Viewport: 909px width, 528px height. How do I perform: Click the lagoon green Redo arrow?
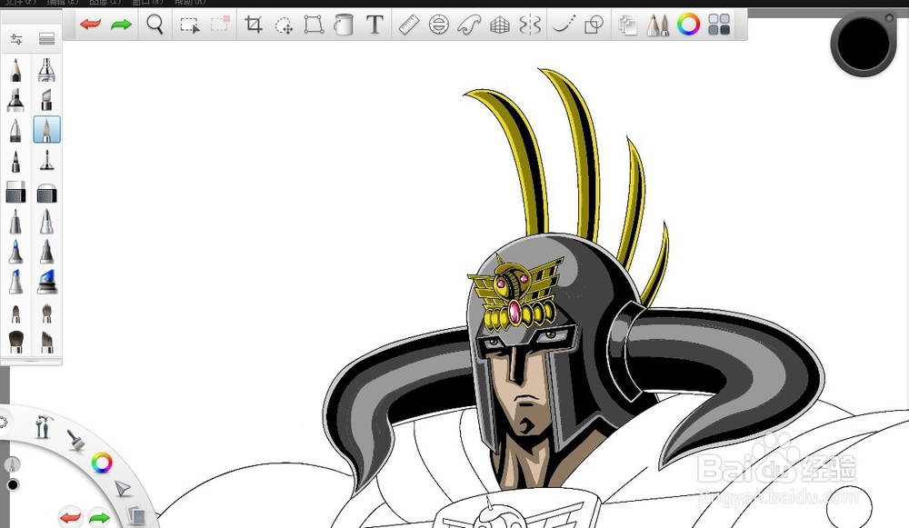[99, 517]
